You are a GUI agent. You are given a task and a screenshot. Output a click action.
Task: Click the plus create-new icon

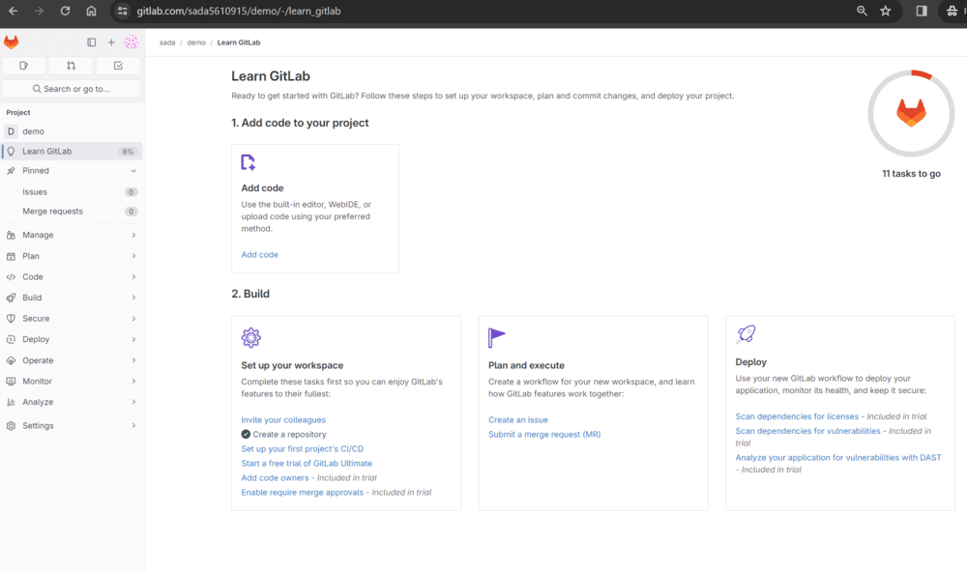(x=111, y=43)
